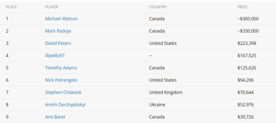Select the ~$360,000 prize cell
Image resolution: width=276 pixels, height=123 pixels.
(248, 19)
